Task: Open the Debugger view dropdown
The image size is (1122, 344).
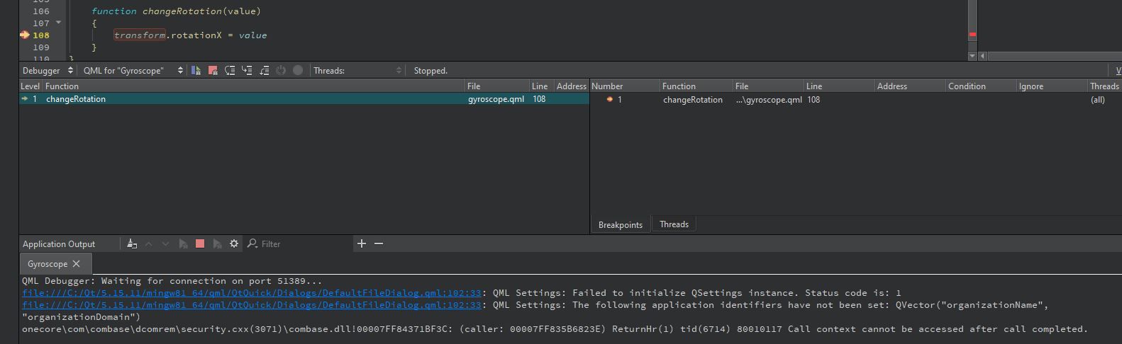Action: [x=48, y=70]
